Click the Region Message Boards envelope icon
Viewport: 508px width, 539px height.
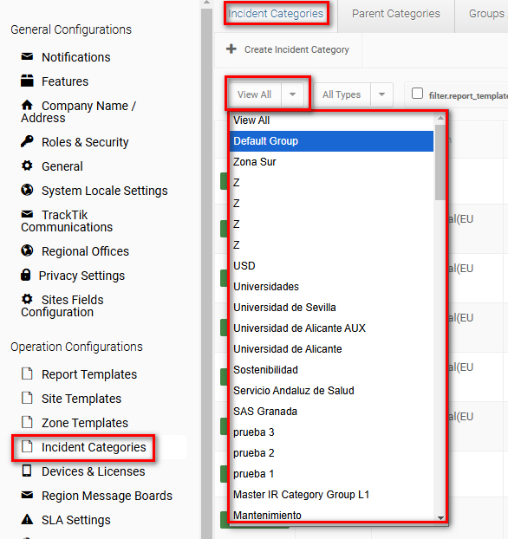click(27, 495)
